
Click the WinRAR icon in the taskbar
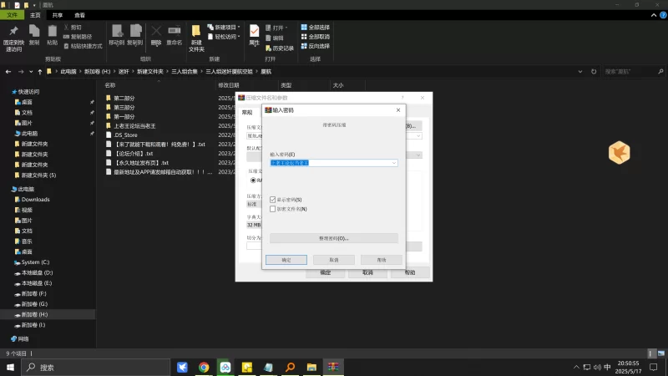[332, 367]
